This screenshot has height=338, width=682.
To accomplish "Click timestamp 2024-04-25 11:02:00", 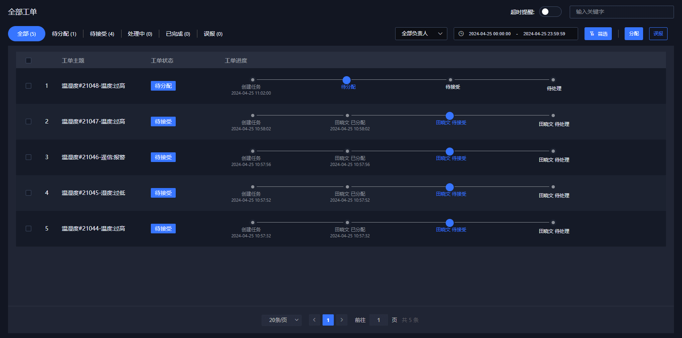I will pos(251,93).
